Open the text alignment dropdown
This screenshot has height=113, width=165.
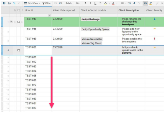click(x=123, y=3)
